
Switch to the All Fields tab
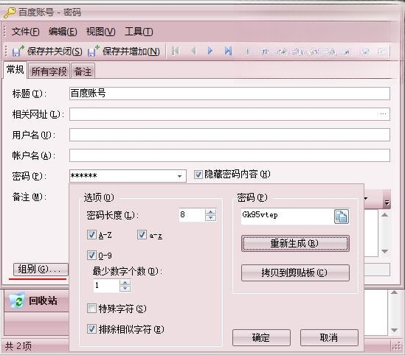coord(49,71)
